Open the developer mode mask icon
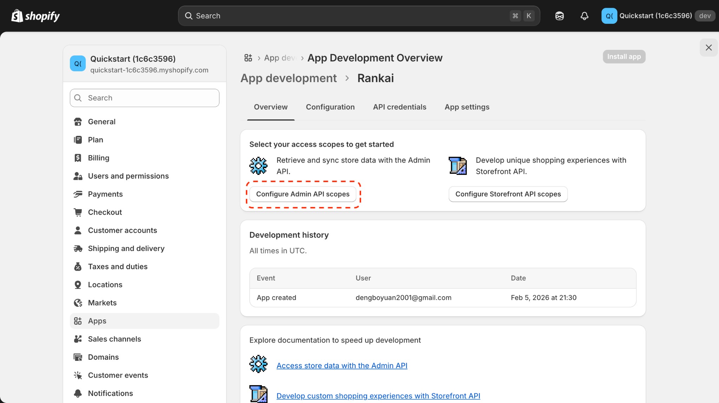Image resolution: width=719 pixels, height=403 pixels. [x=559, y=16]
